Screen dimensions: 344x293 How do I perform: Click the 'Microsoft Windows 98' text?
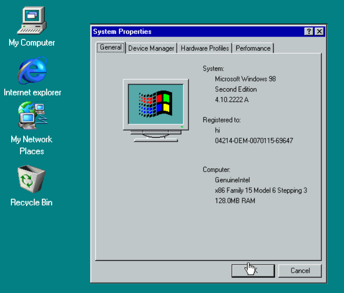pyautogui.click(x=245, y=79)
